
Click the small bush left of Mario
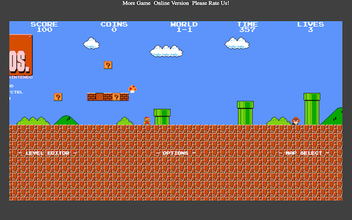[x=125, y=121]
